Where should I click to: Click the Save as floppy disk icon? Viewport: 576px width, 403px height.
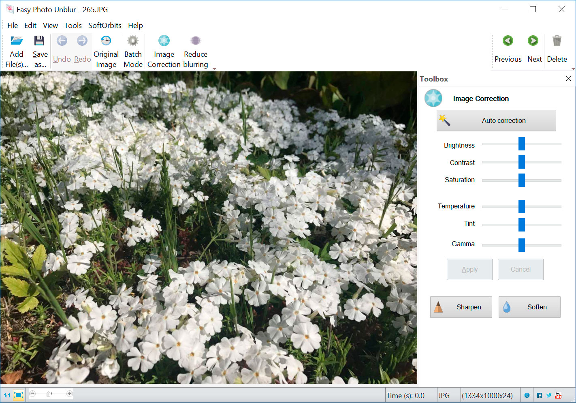click(39, 41)
